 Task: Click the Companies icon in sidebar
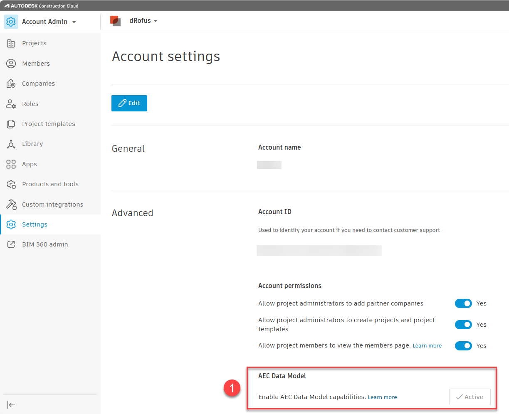tap(11, 84)
